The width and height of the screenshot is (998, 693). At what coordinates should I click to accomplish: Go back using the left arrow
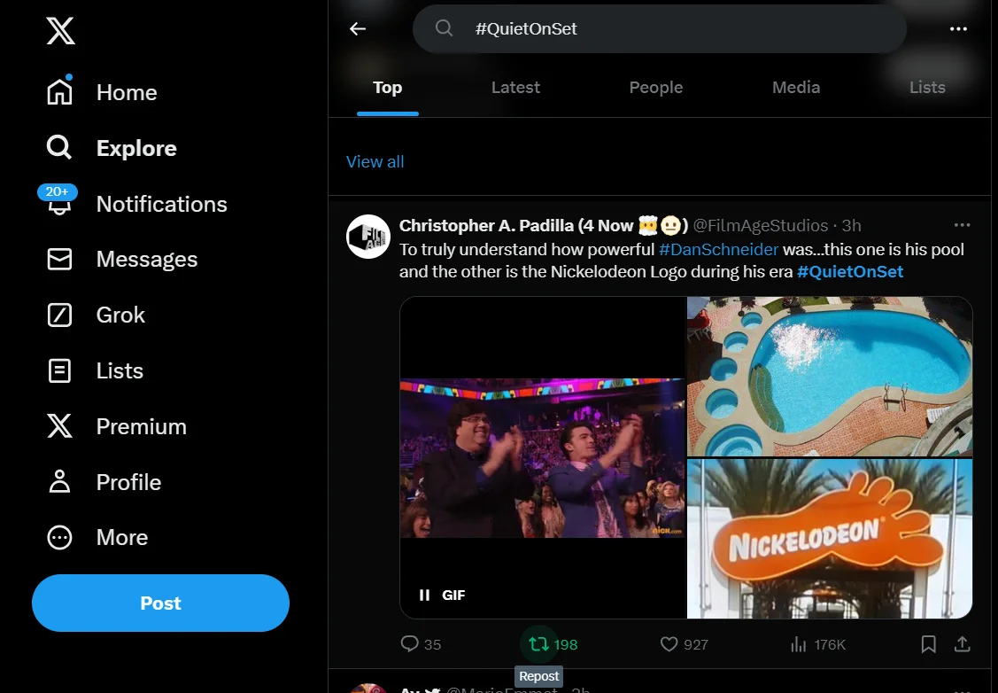point(358,28)
